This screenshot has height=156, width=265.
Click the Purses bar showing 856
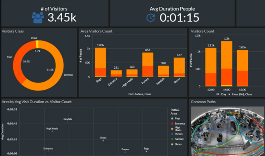pyautogui.click(x=148, y=65)
